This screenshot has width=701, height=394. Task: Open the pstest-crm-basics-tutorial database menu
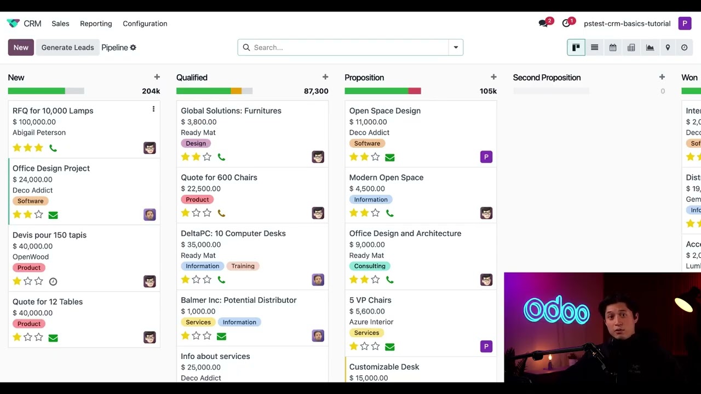click(x=627, y=24)
